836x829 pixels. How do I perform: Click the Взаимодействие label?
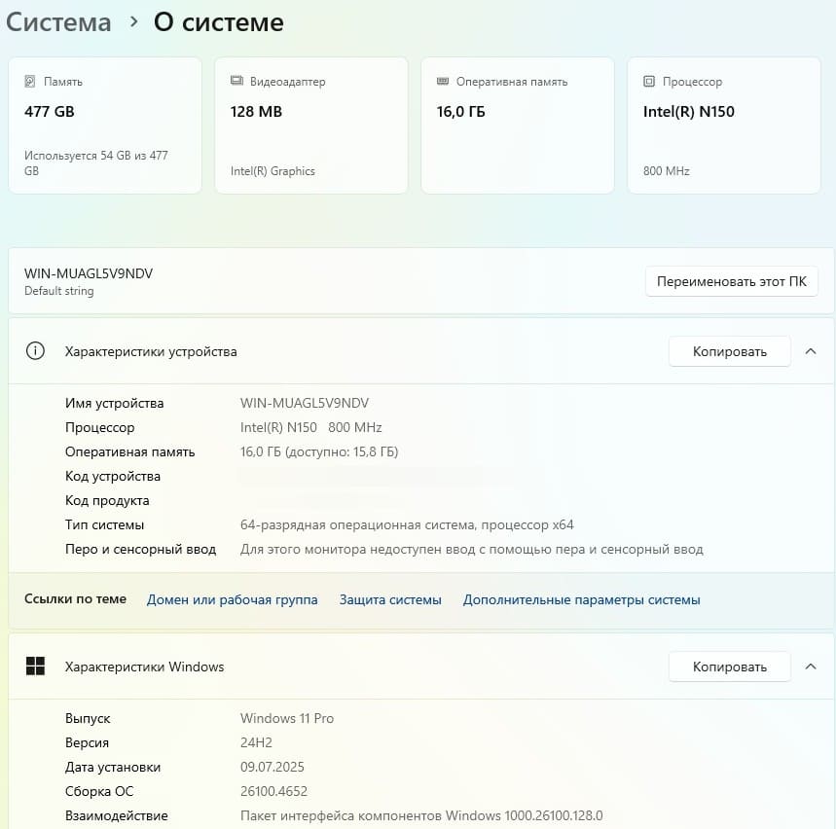pyautogui.click(x=116, y=815)
